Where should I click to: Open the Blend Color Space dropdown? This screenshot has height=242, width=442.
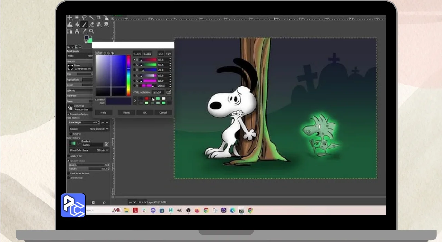pos(89,150)
